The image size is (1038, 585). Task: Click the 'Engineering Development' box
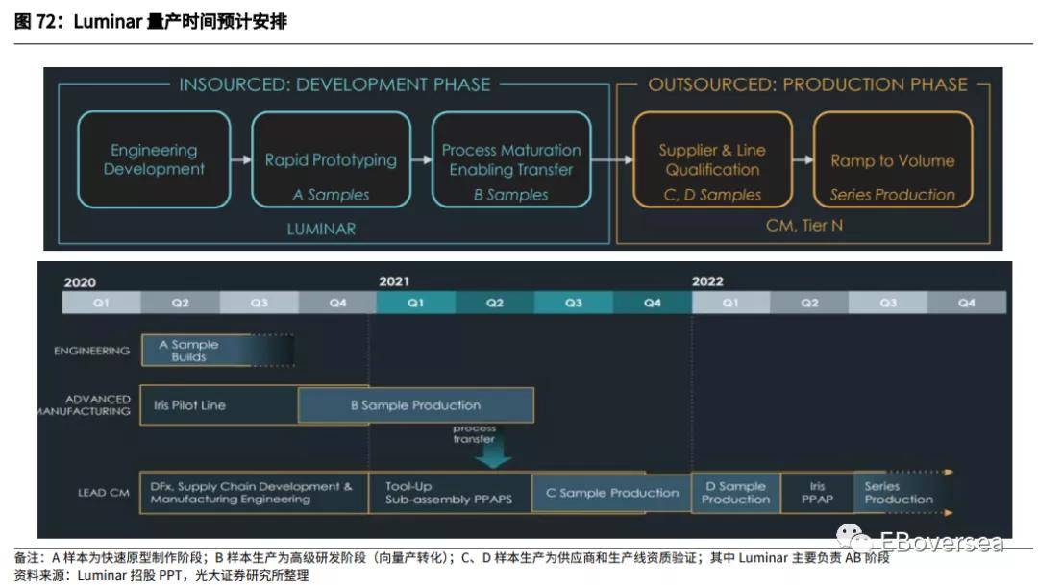(x=154, y=159)
